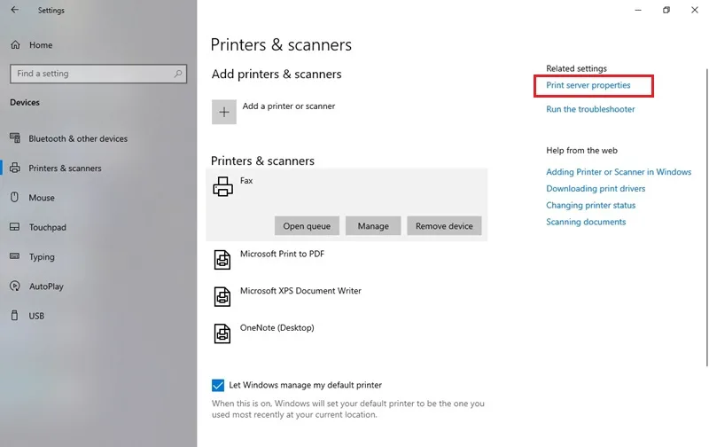Click the search magnifier icon
Viewport: 709px width, 447px height.
(x=178, y=74)
